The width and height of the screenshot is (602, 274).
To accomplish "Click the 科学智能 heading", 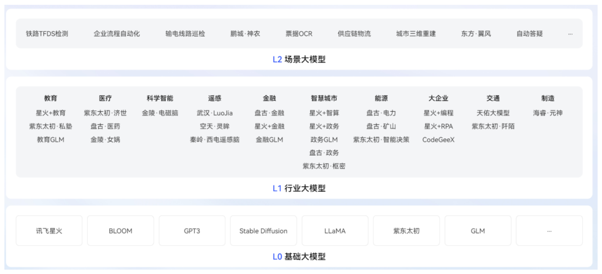I will pyautogui.click(x=160, y=98).
